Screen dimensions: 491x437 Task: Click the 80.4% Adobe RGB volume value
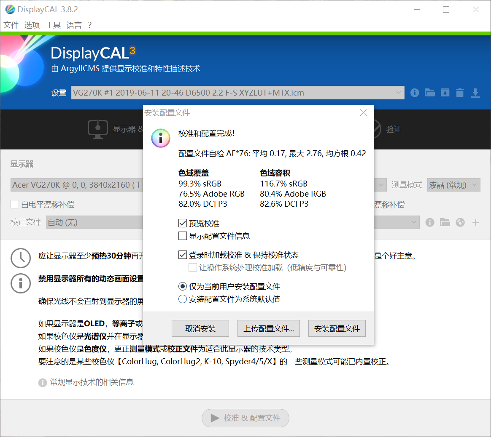point(293,194)
